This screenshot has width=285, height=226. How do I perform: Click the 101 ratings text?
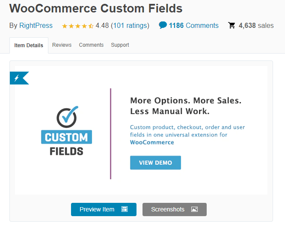coord(130,26)
